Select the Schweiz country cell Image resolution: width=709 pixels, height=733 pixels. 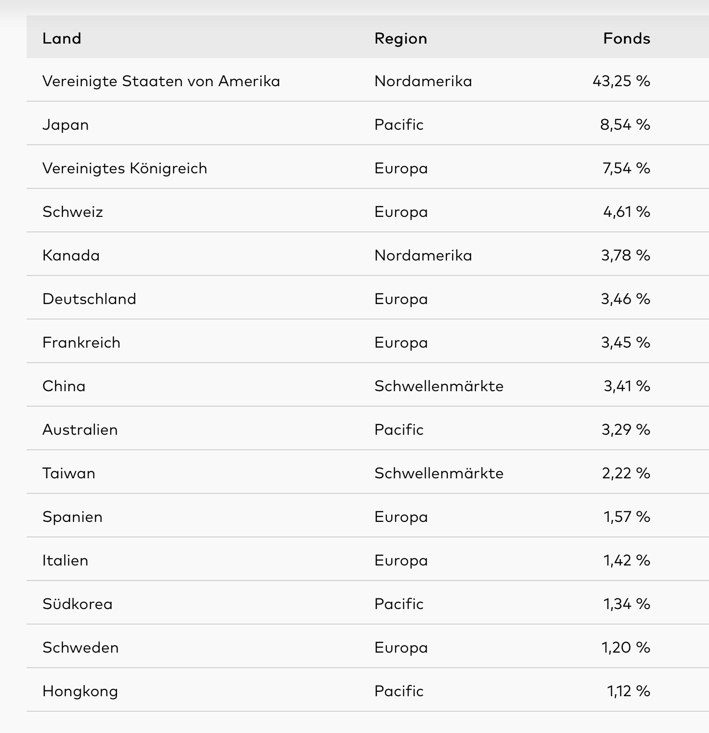pos(73,212)
